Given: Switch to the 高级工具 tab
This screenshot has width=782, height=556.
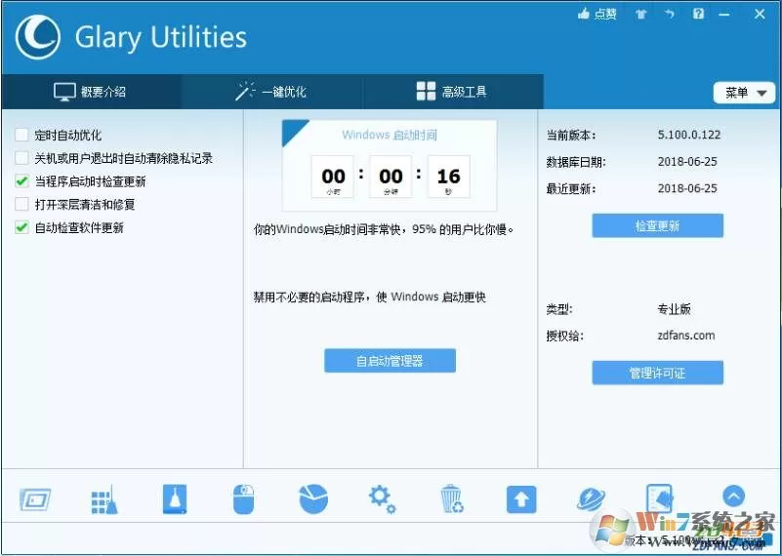Looking at the screenshot, I should [452, 92].
